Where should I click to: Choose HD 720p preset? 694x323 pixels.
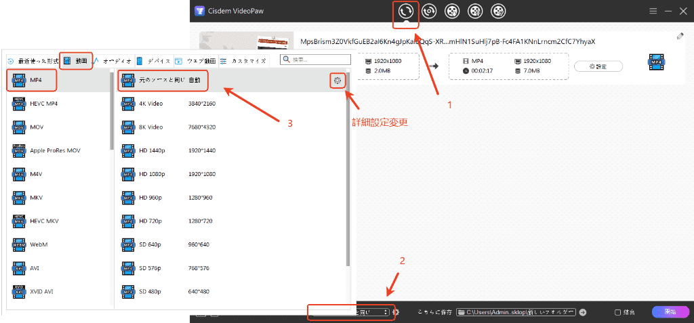tap(230, 221)
